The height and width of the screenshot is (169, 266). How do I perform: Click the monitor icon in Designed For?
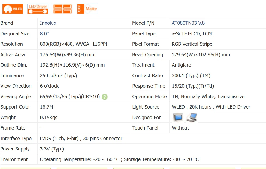pyautogui.click(x=178, y=118)
